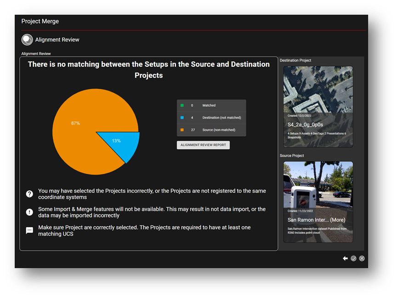Click the back arrow icon
The width and height of the screenshot is (398, 298).
pyautogui.click(x=345, y=258)
